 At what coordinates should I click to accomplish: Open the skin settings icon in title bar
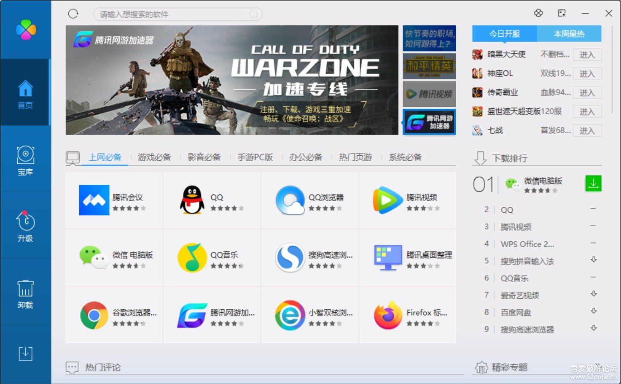click(538, 14)
